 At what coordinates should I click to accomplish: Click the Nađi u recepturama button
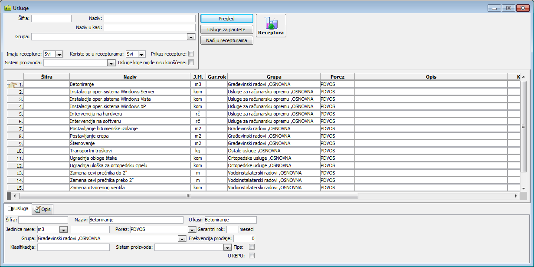click(226, 40)
